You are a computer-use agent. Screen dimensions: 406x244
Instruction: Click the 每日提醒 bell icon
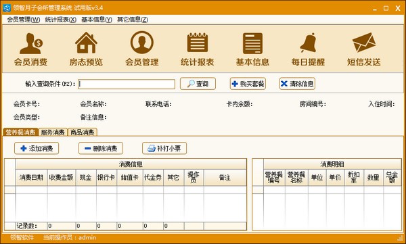pyautogui.click(x=309, y=43)
